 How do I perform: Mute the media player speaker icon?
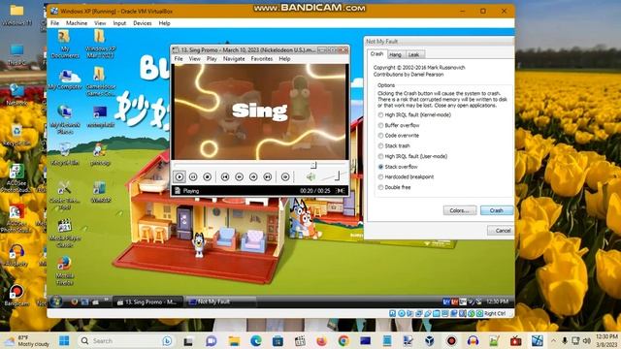[310, 176]
